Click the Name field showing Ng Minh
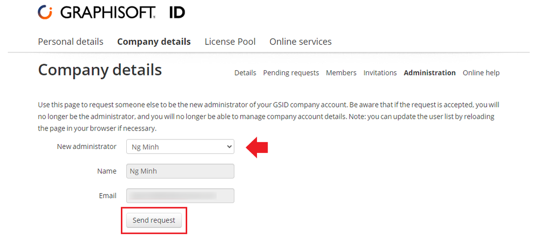Image resolution: width=539 pixels, height=237 pixels. click(x=180, y=171)
